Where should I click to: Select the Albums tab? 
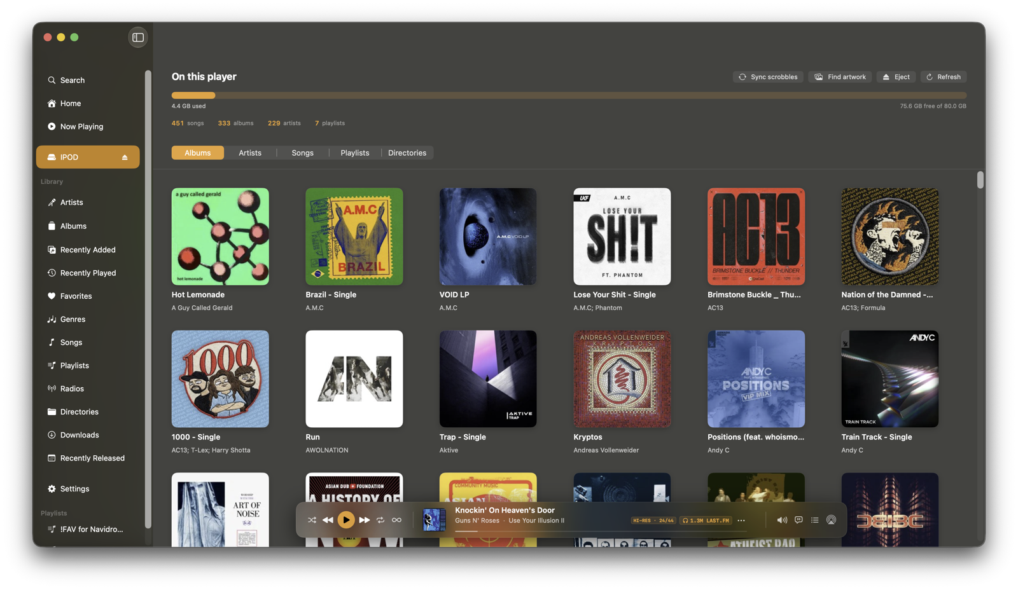pos(198,153)
